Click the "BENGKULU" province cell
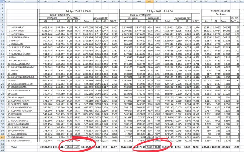244x152 pixels. coord(24,114)
